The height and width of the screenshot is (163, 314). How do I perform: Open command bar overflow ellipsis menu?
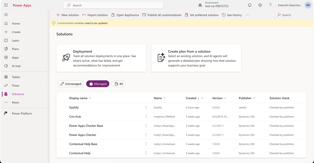coord(248,15)
